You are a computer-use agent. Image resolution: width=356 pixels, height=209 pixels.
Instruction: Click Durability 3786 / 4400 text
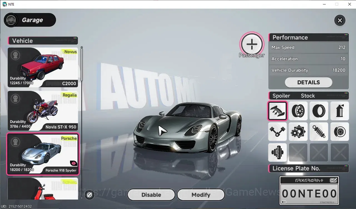pos(20,124)
